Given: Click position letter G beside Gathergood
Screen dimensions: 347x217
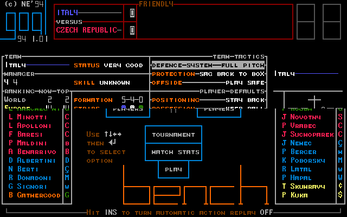Looking at the screenshot, I should pyautogui.click(x=67, y=195).
